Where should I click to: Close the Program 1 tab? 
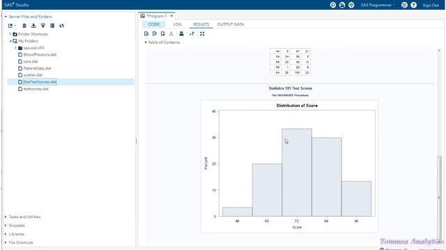point(171,16)
